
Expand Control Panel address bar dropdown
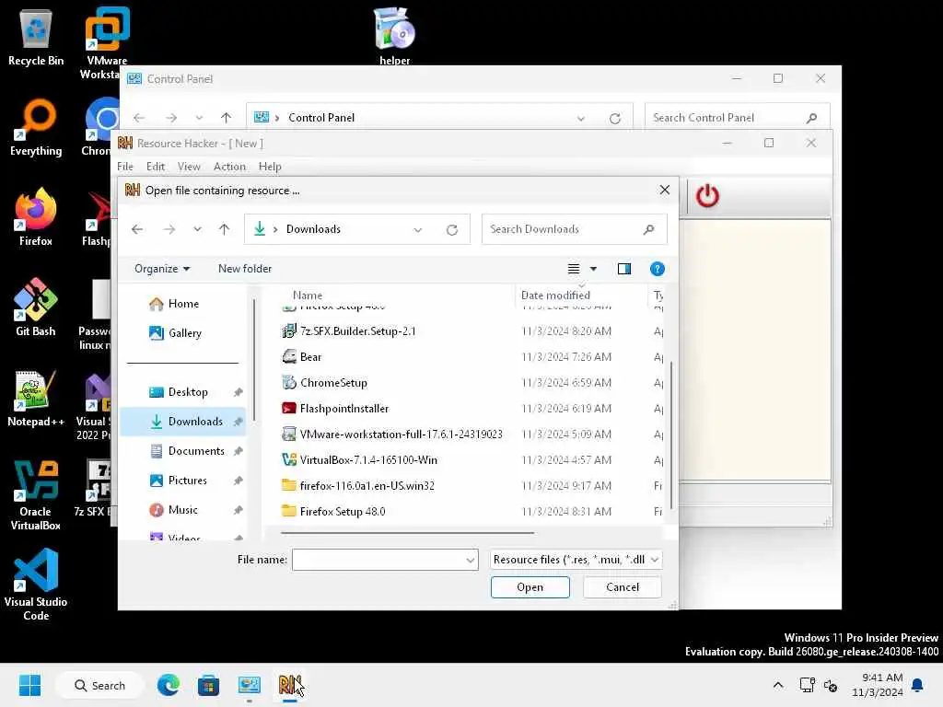coord(581,118)
